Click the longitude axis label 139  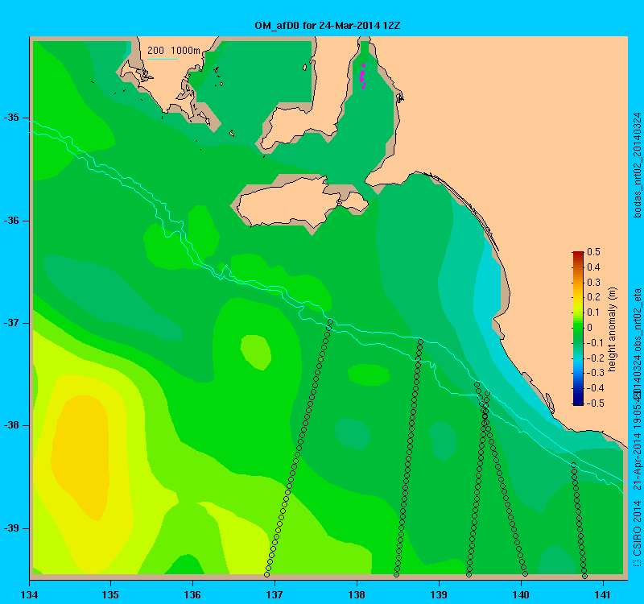tap(439, 594)
